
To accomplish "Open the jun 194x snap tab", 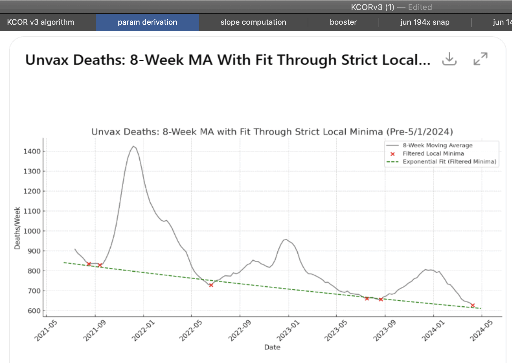I will coord(425,22).
